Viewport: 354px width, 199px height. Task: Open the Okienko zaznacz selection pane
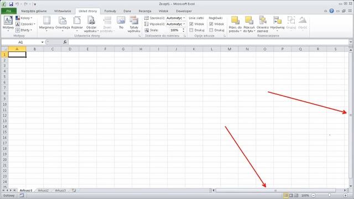coord(263,24)
